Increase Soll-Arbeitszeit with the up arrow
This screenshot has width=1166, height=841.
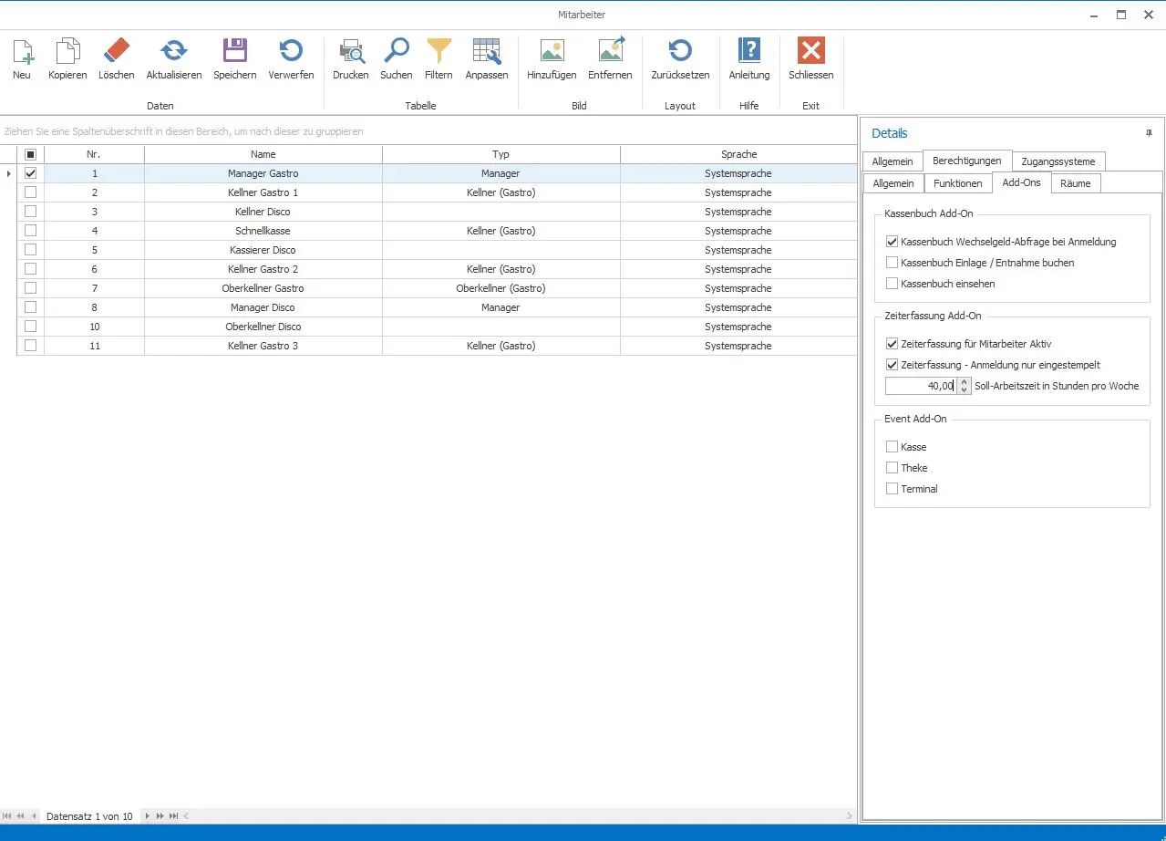point(965,382)
